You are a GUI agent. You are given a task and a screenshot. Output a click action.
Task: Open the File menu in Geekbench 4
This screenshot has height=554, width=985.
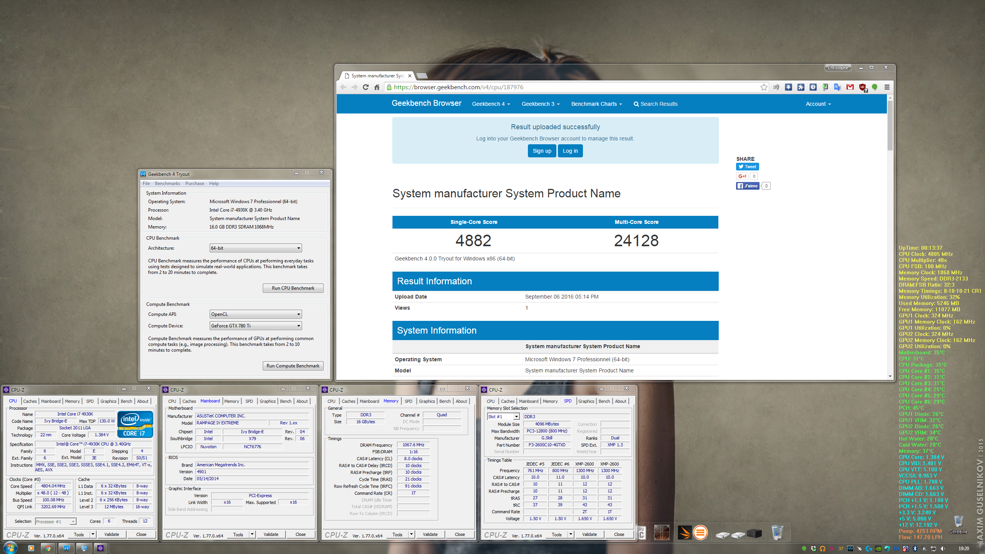coord(146,184)
